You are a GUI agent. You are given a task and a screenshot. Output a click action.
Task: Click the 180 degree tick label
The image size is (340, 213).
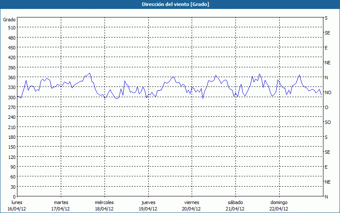11,137
